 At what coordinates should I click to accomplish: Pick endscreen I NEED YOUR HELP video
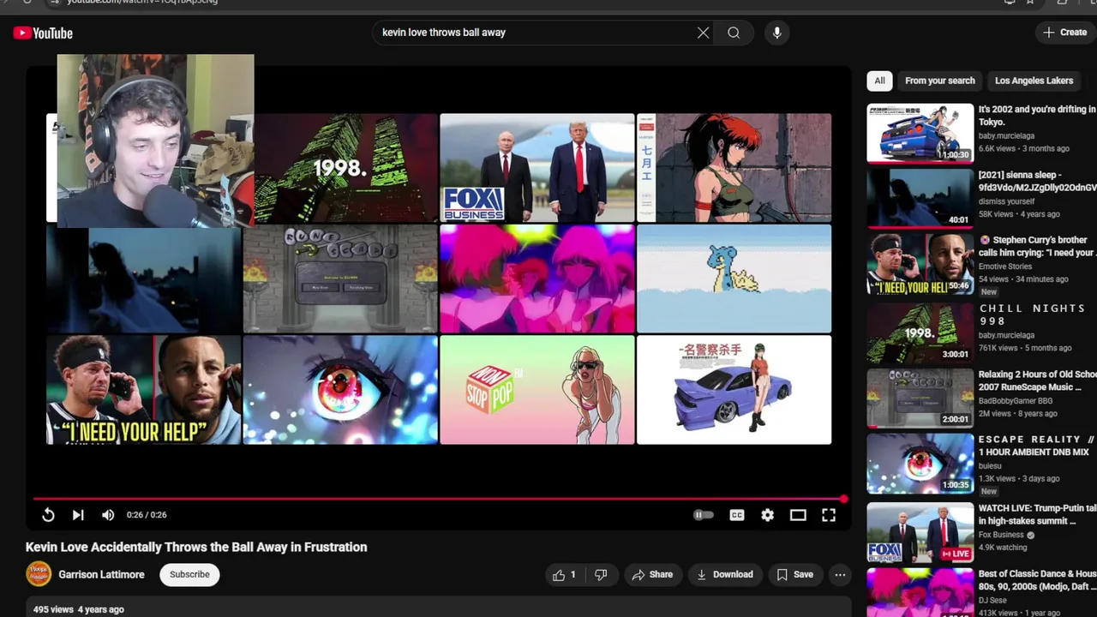pos(144,389)
